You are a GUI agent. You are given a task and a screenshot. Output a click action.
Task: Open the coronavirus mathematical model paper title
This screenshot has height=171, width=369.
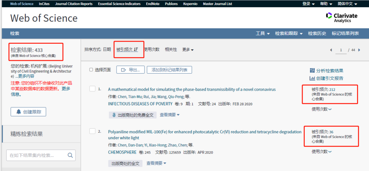(192, 90)
